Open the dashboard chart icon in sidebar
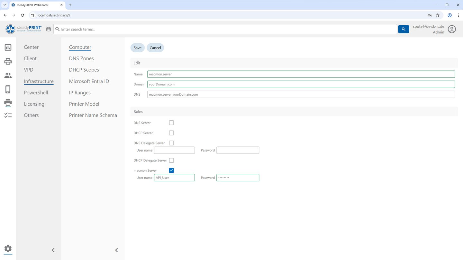This screenshot has height=260, width=463. (8, 48)
